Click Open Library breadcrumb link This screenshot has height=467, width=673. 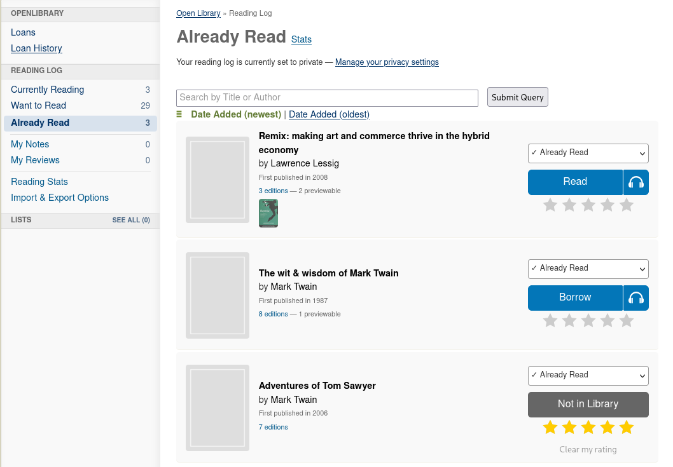198,13
